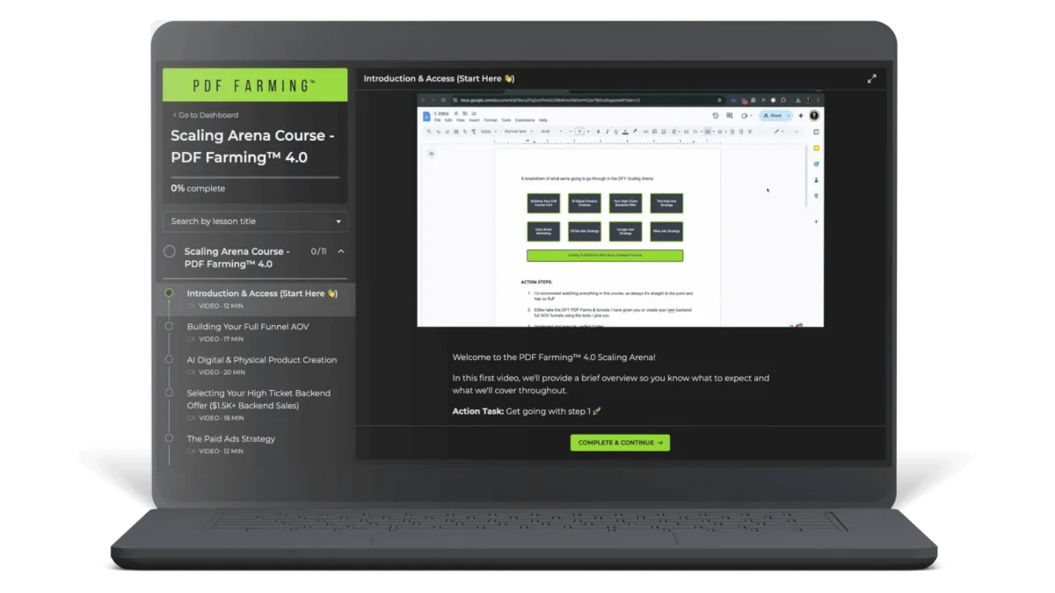Viewport: 1055px width, 593px height.
Task: Click the Gemini sparkle icon beside Share
Action: tap(801, 115)
